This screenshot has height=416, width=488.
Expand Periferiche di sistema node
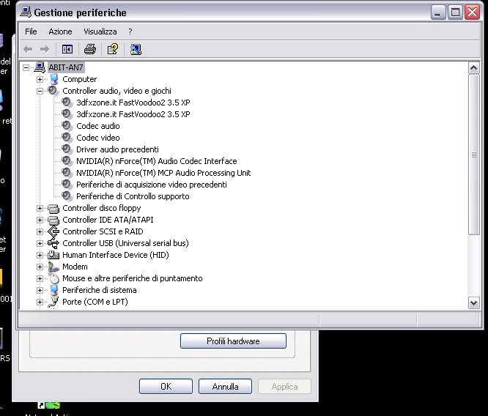(40, 290)
